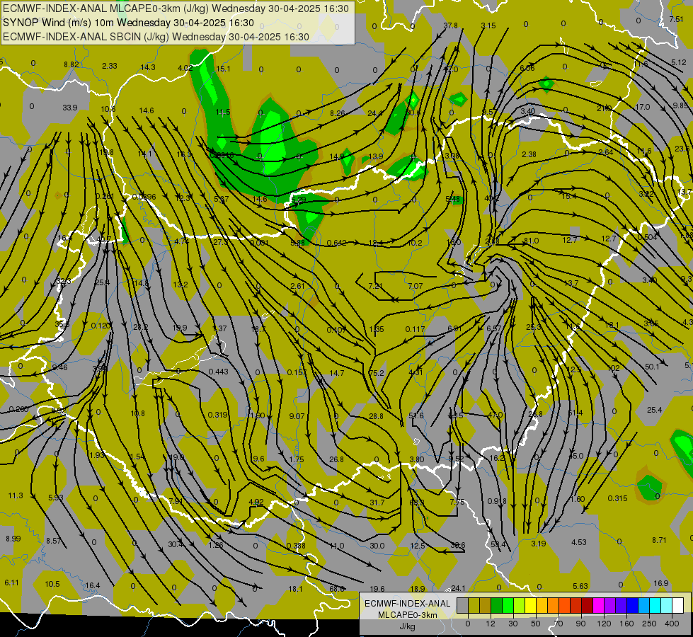Click the 8.99 value at left edge
The width and height of the screenshot is (693, 637).
[x=13, y=539]
